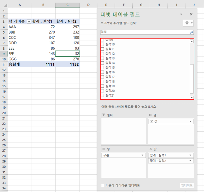Select the FFF row label cell
This screenshot has height=192, width=204.
(x=20, y=54)
